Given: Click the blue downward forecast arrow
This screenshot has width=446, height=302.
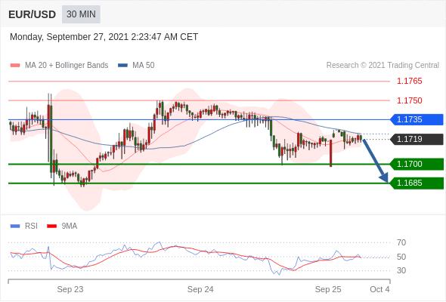Looking at the screenshot, I should tap(376, 161).
